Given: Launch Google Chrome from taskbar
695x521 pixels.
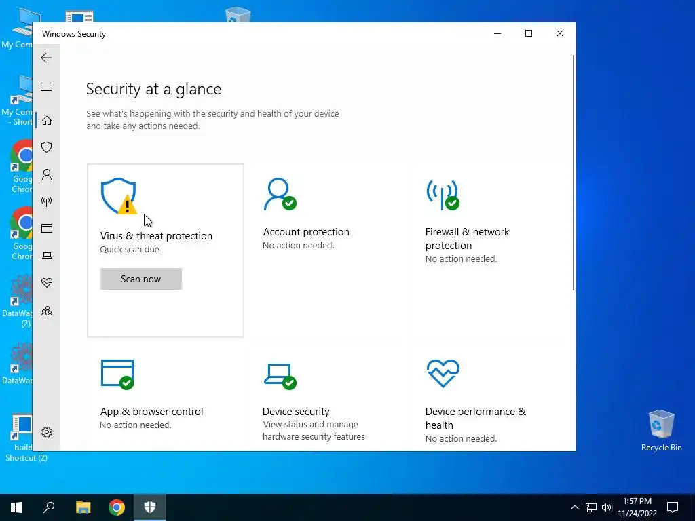Looking at the screenshot, I should coord(117,507).
